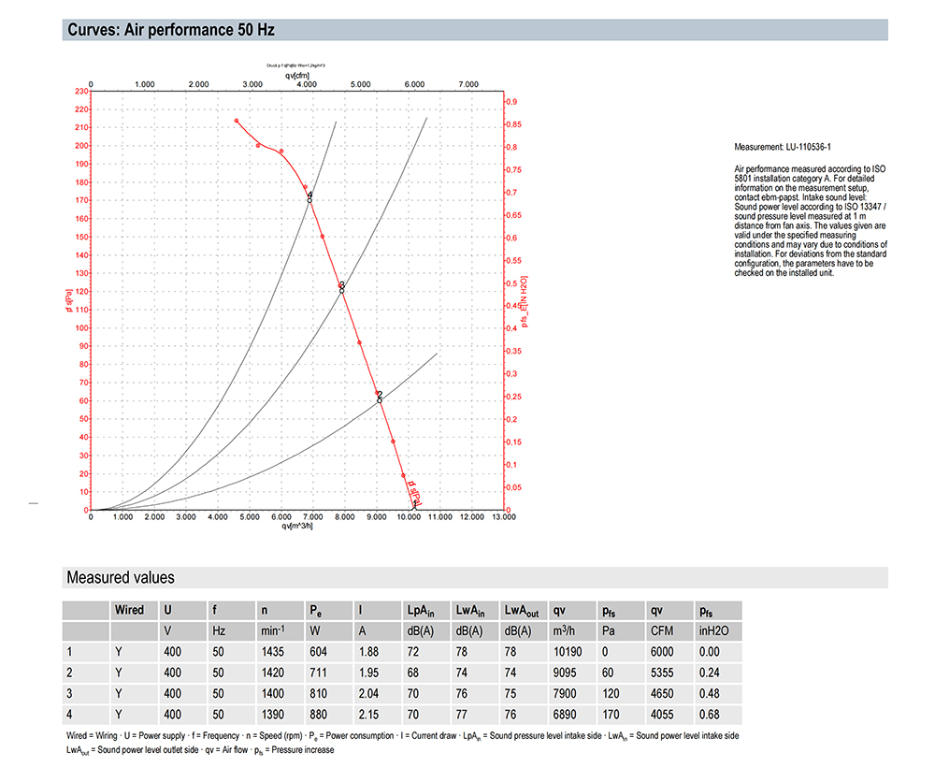
Task: Click the q v[m^3/h] bottom axis label
Action: point(297,526)
